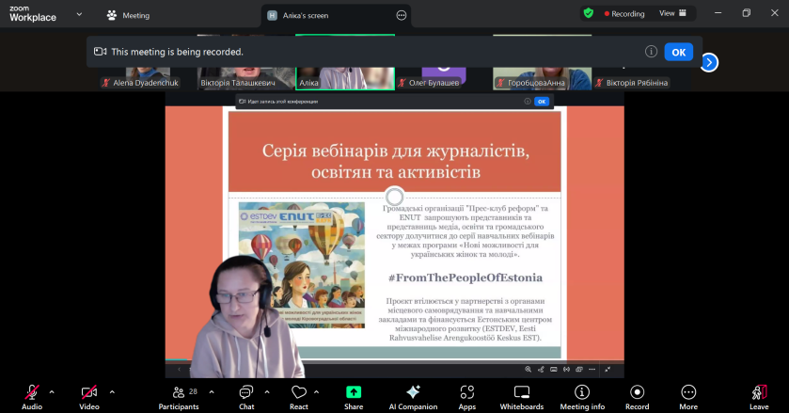This screenshot has width=789, height=413.
Task: Leave the meeting
Action: coord(759,397)
